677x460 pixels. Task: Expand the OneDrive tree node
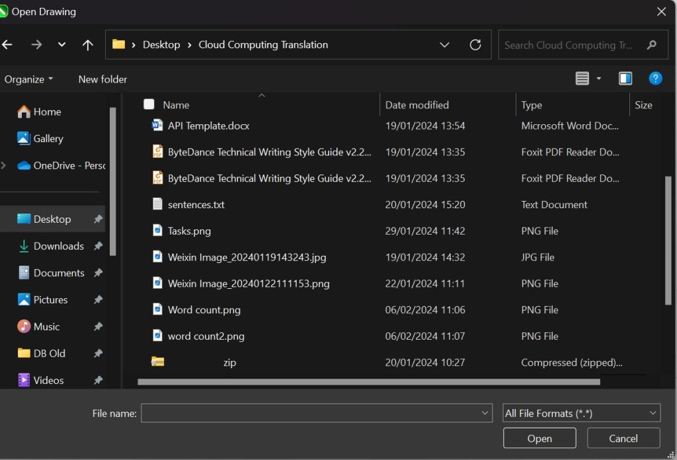(x=4, y=165)
